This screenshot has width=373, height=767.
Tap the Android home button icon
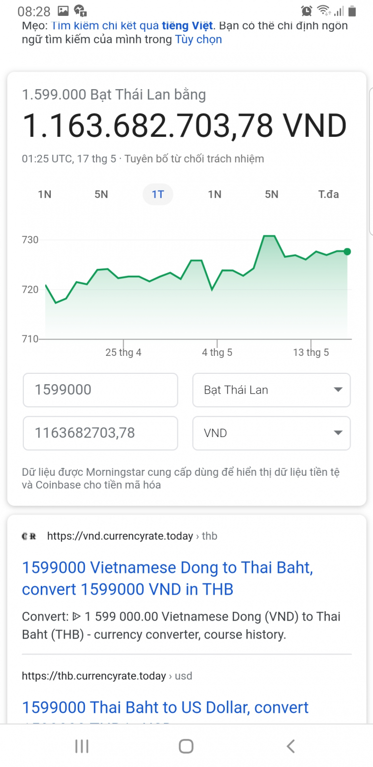(x=186, y=746)
